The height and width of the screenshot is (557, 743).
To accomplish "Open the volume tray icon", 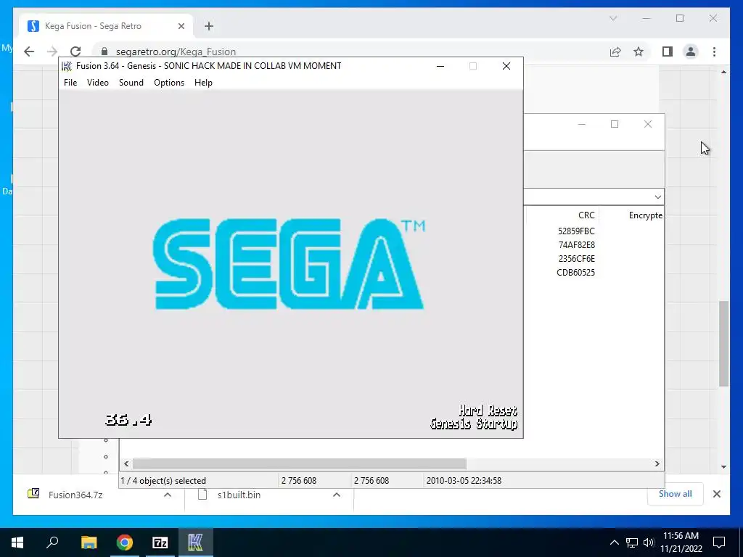I will pyautogui.click(x=649, y=542).
